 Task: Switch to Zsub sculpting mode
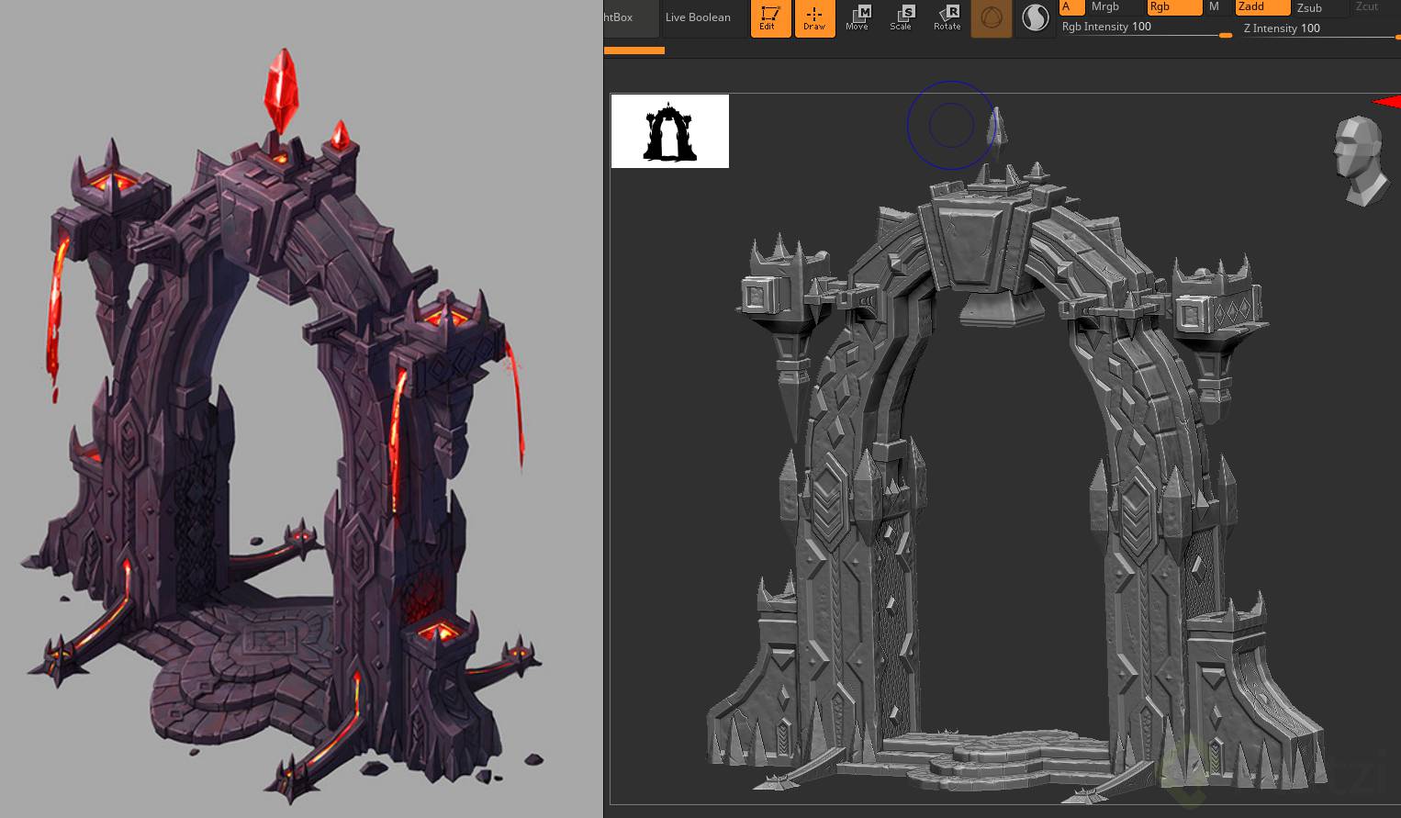point(1318,7)
